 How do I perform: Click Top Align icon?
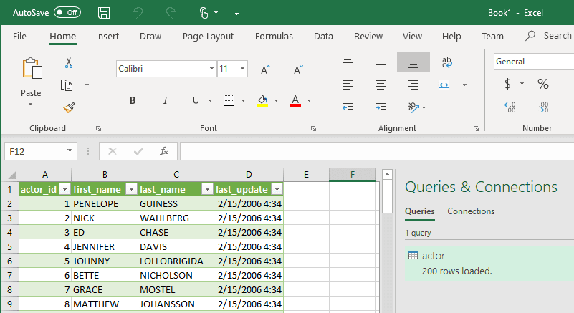pos(348,60)
